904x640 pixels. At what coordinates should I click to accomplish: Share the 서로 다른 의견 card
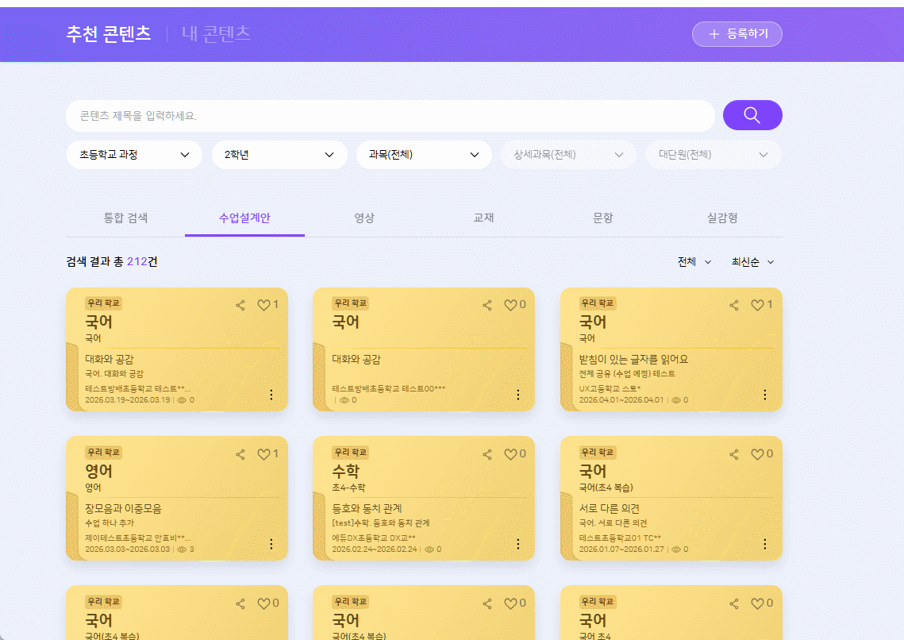coord(734,454)
